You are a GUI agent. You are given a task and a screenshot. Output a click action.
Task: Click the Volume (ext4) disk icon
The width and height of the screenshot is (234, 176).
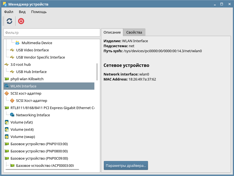7,130
